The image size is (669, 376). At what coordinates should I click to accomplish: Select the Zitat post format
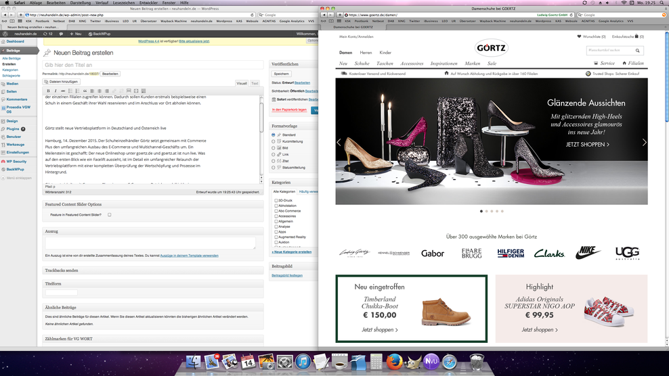point(274,161)
